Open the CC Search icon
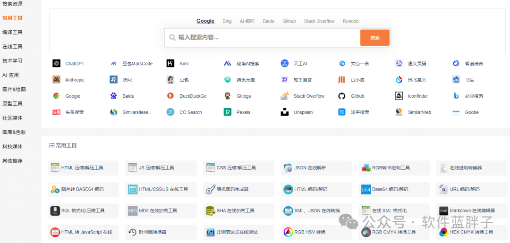 pyautogui.click(x=170, y=112)
